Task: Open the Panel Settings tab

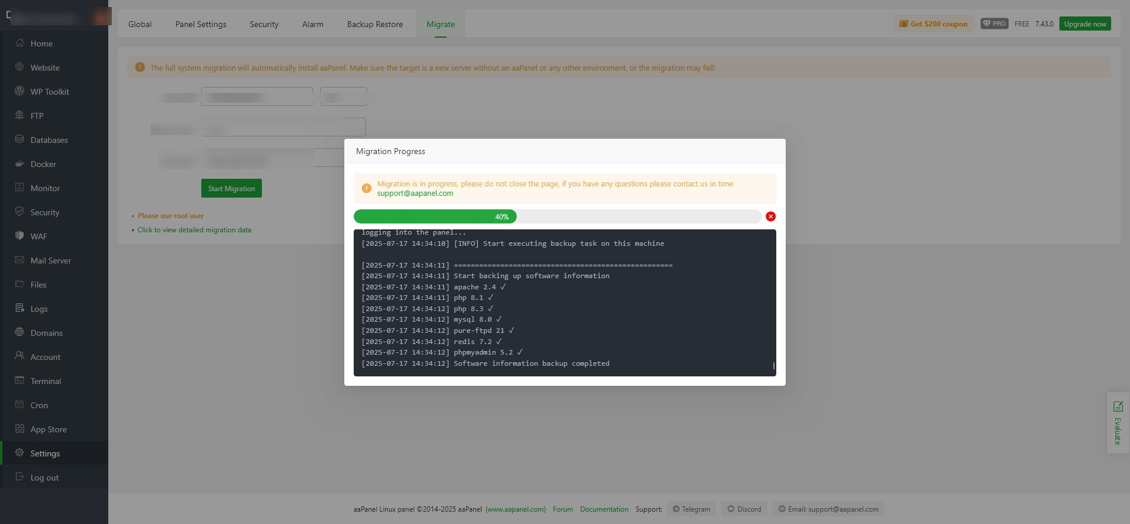Action: coord(201,24)
